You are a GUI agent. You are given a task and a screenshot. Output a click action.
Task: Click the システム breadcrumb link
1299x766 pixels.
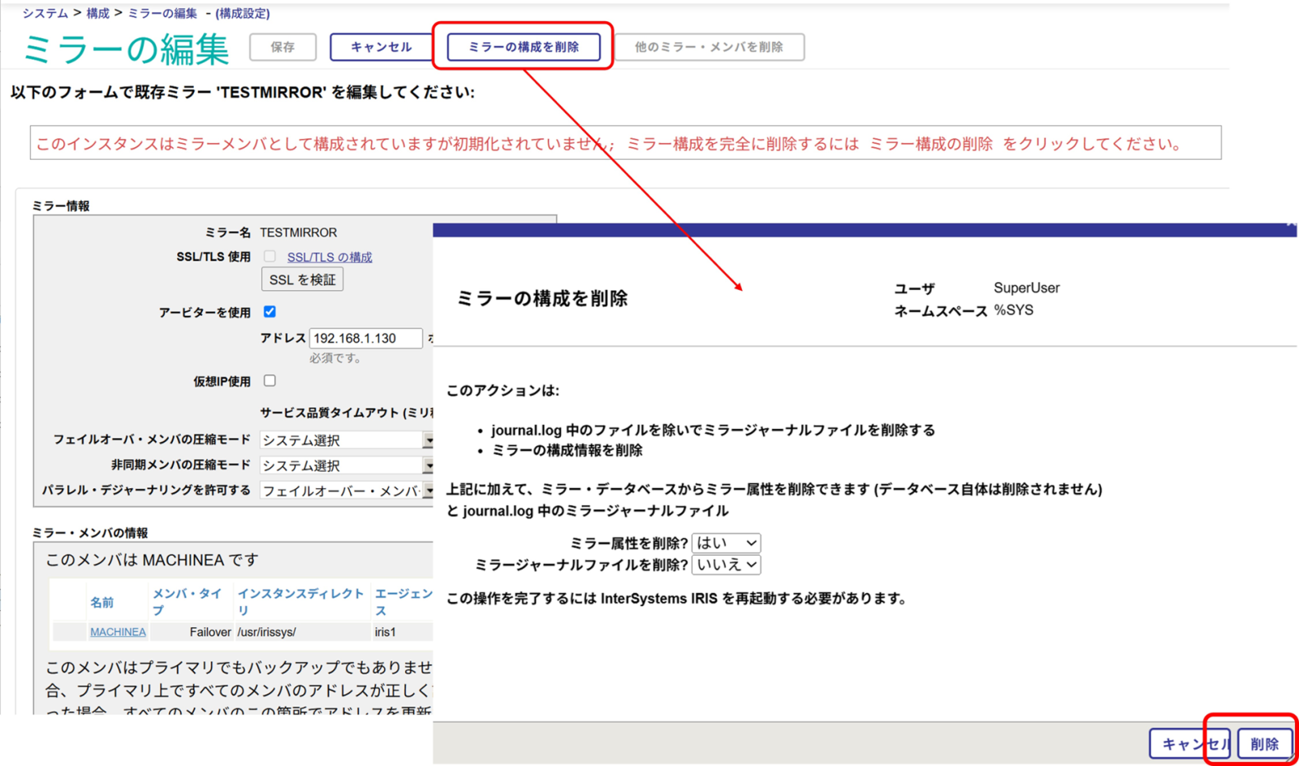[x=45, y=13]
